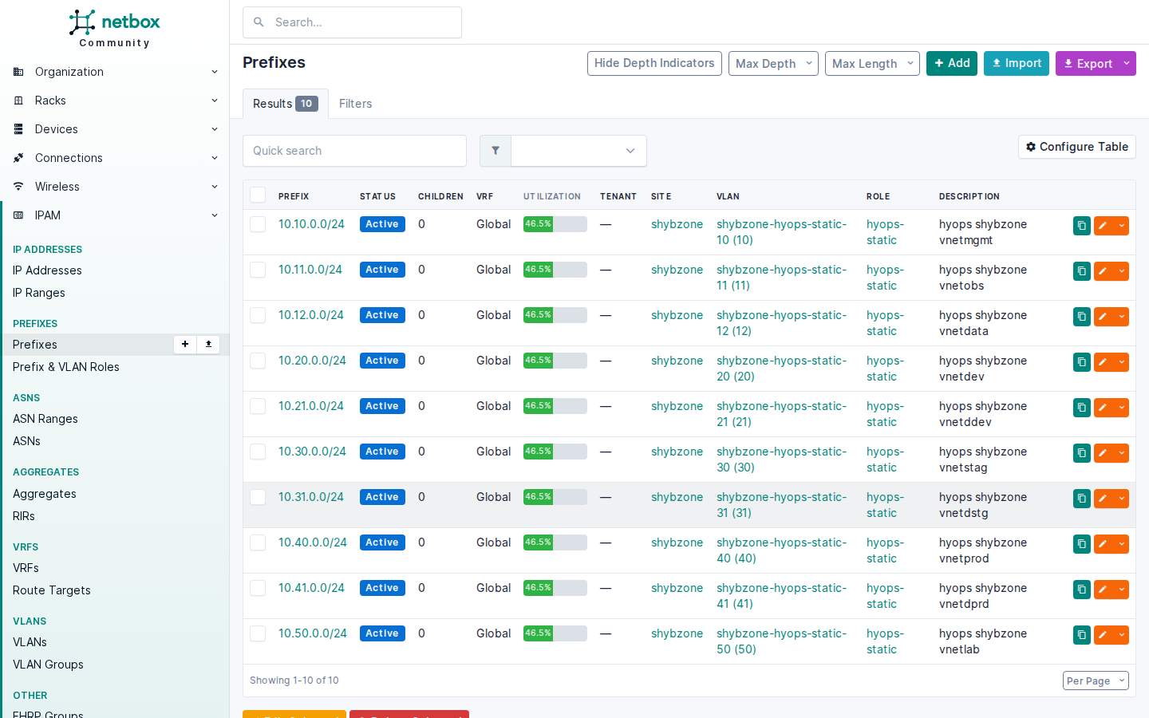Click the Devices menu icon
Viewport: 1149px width, 718px height.
tap(18, 129)
